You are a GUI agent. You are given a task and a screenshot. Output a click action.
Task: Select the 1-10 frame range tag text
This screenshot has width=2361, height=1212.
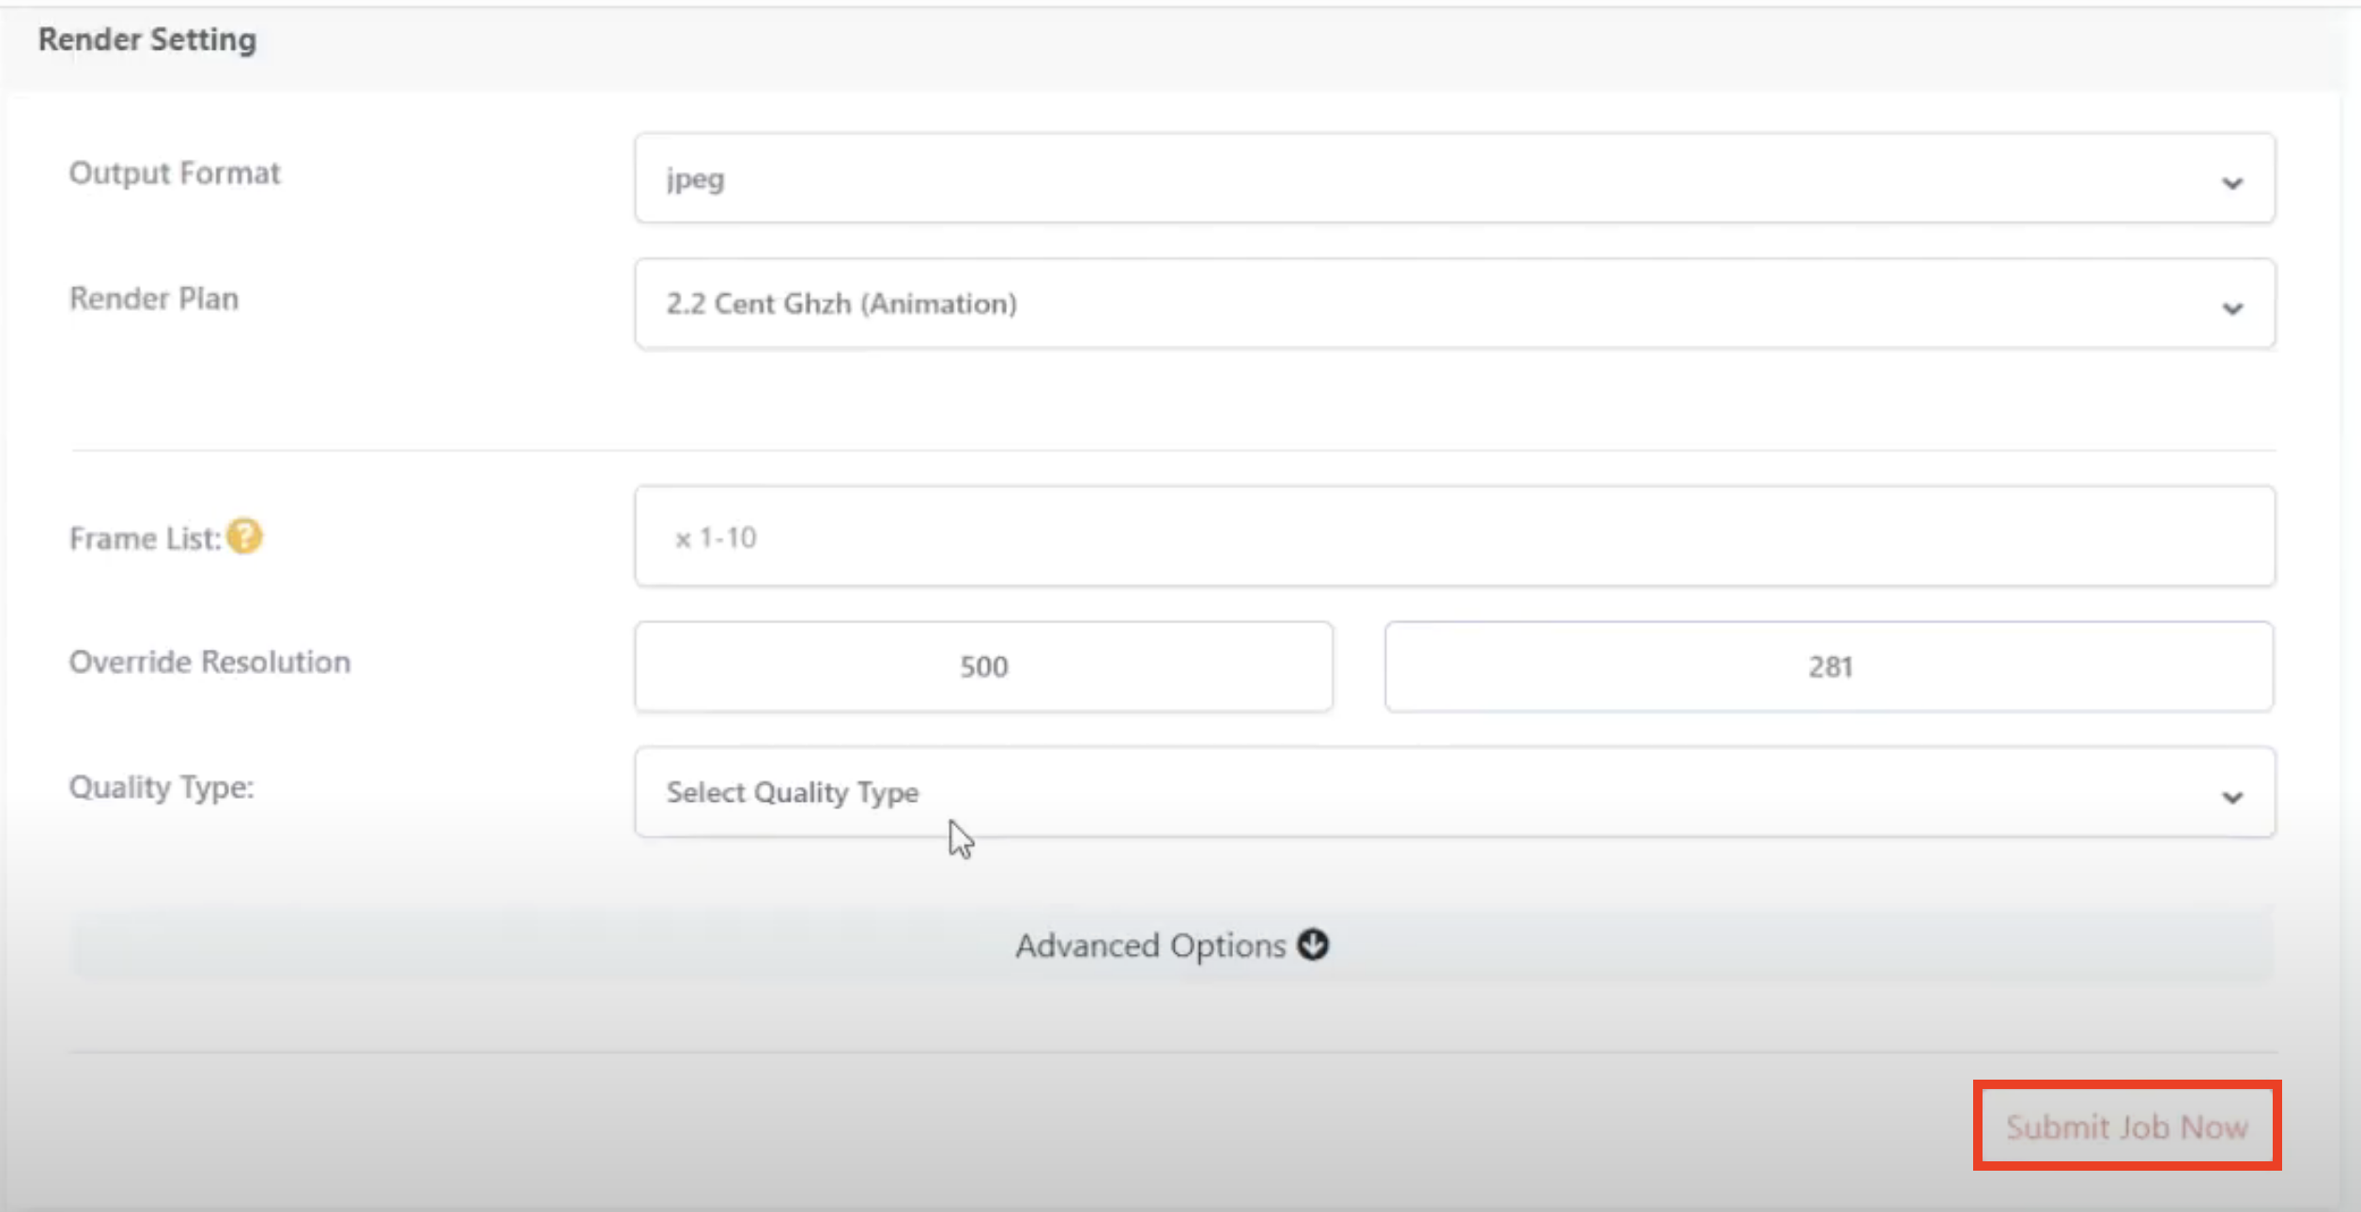tap(728, 538)
